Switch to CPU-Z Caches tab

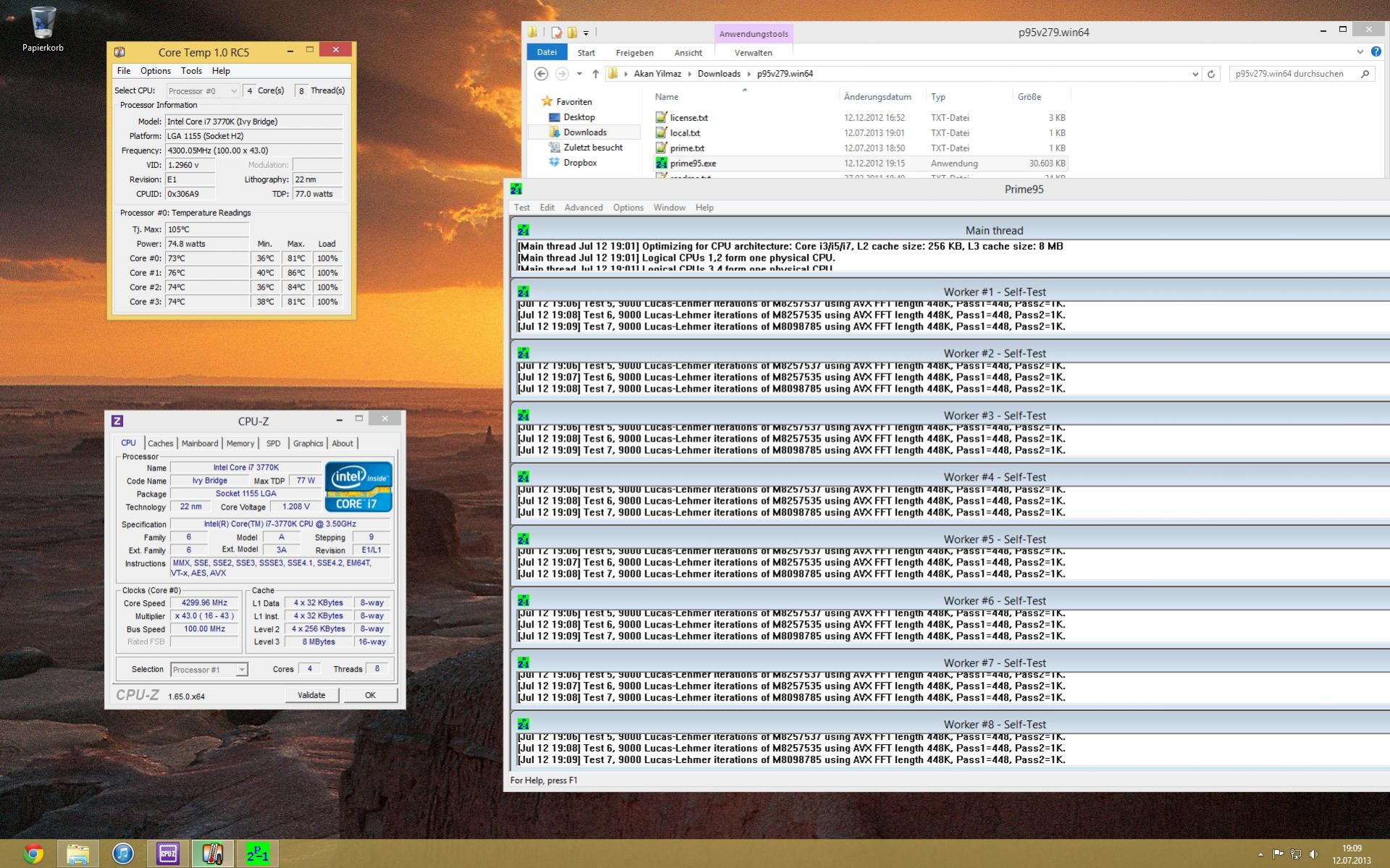pos(160,443)
